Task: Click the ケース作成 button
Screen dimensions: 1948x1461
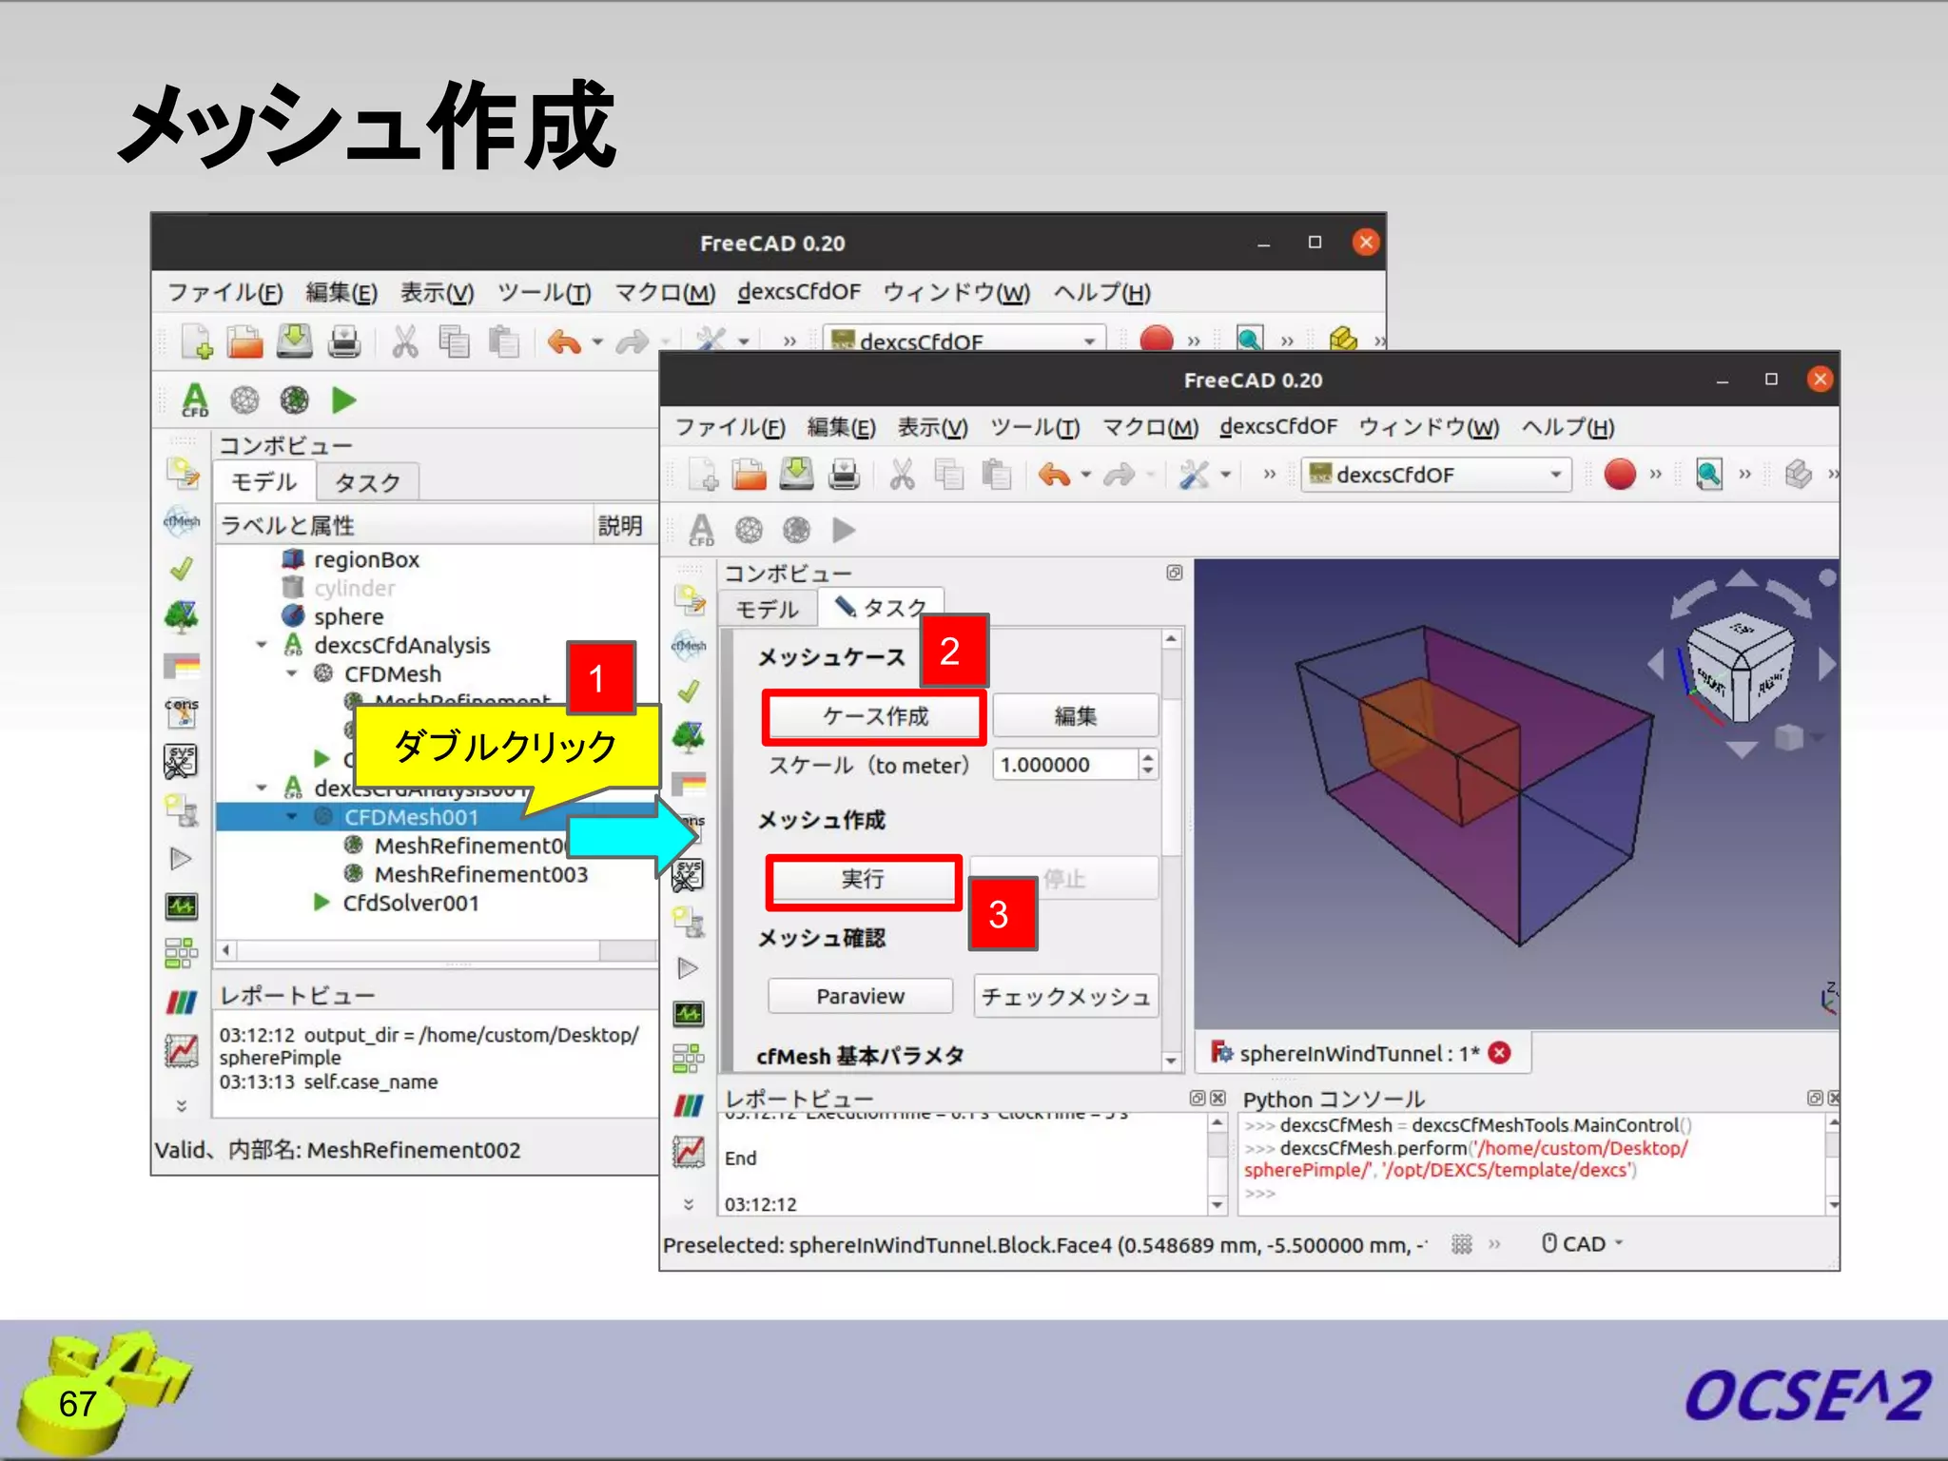Action: coord(874,716)
